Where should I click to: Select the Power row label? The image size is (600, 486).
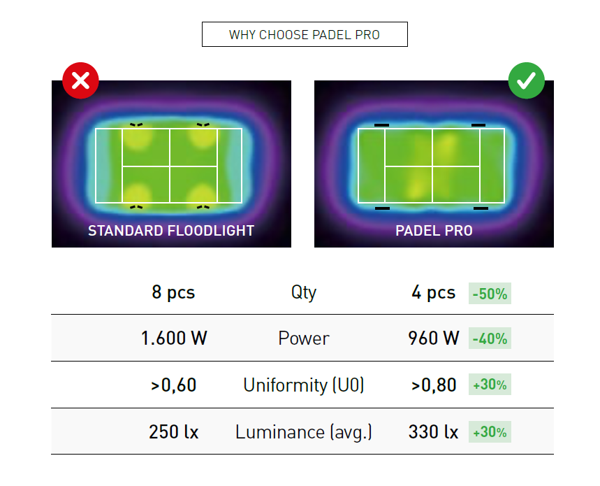coord(304,338)
